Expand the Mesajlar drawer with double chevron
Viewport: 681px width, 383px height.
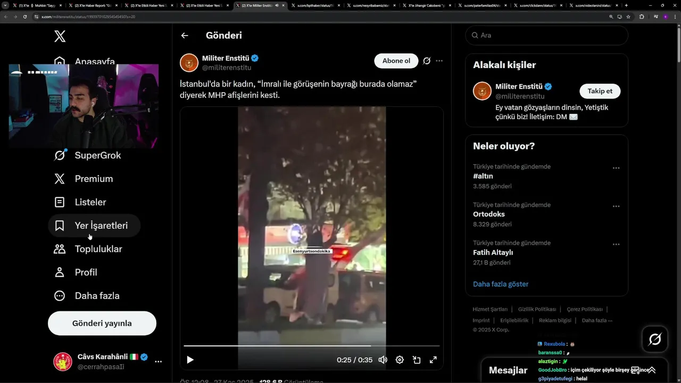(652, 370)
